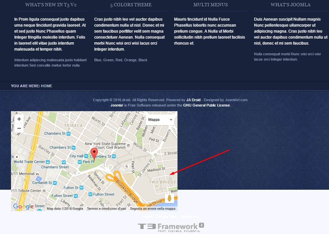Select the Pegman street view figure

click(170, 199)
